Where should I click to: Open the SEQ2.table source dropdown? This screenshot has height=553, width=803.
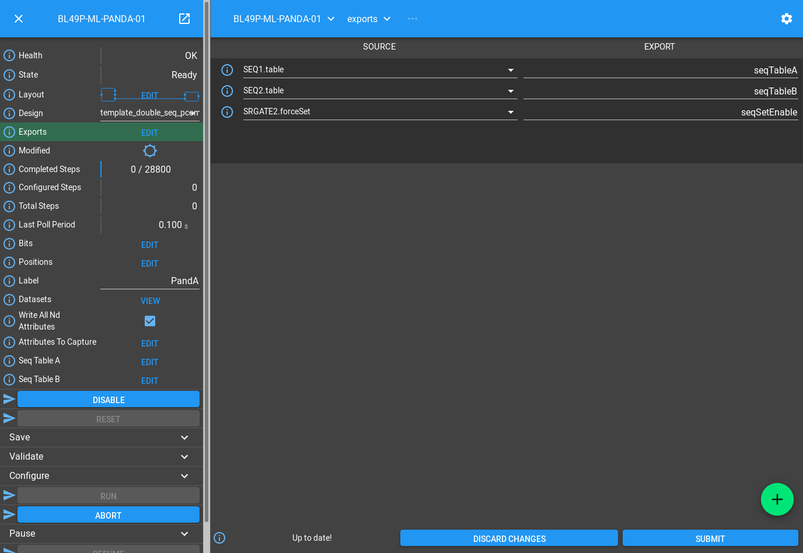click(x=511, y=91)
